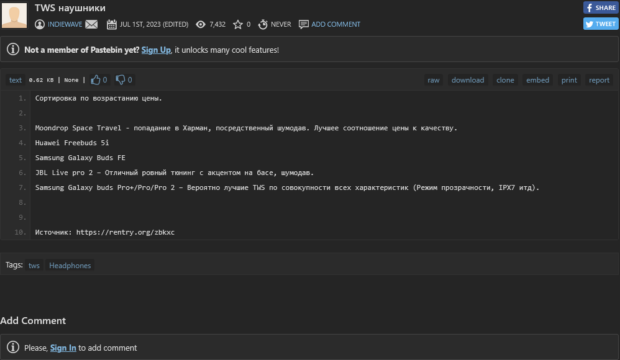Share the paste on Facebook
This screenshot has width=620, height=360.
pos(601,7)
